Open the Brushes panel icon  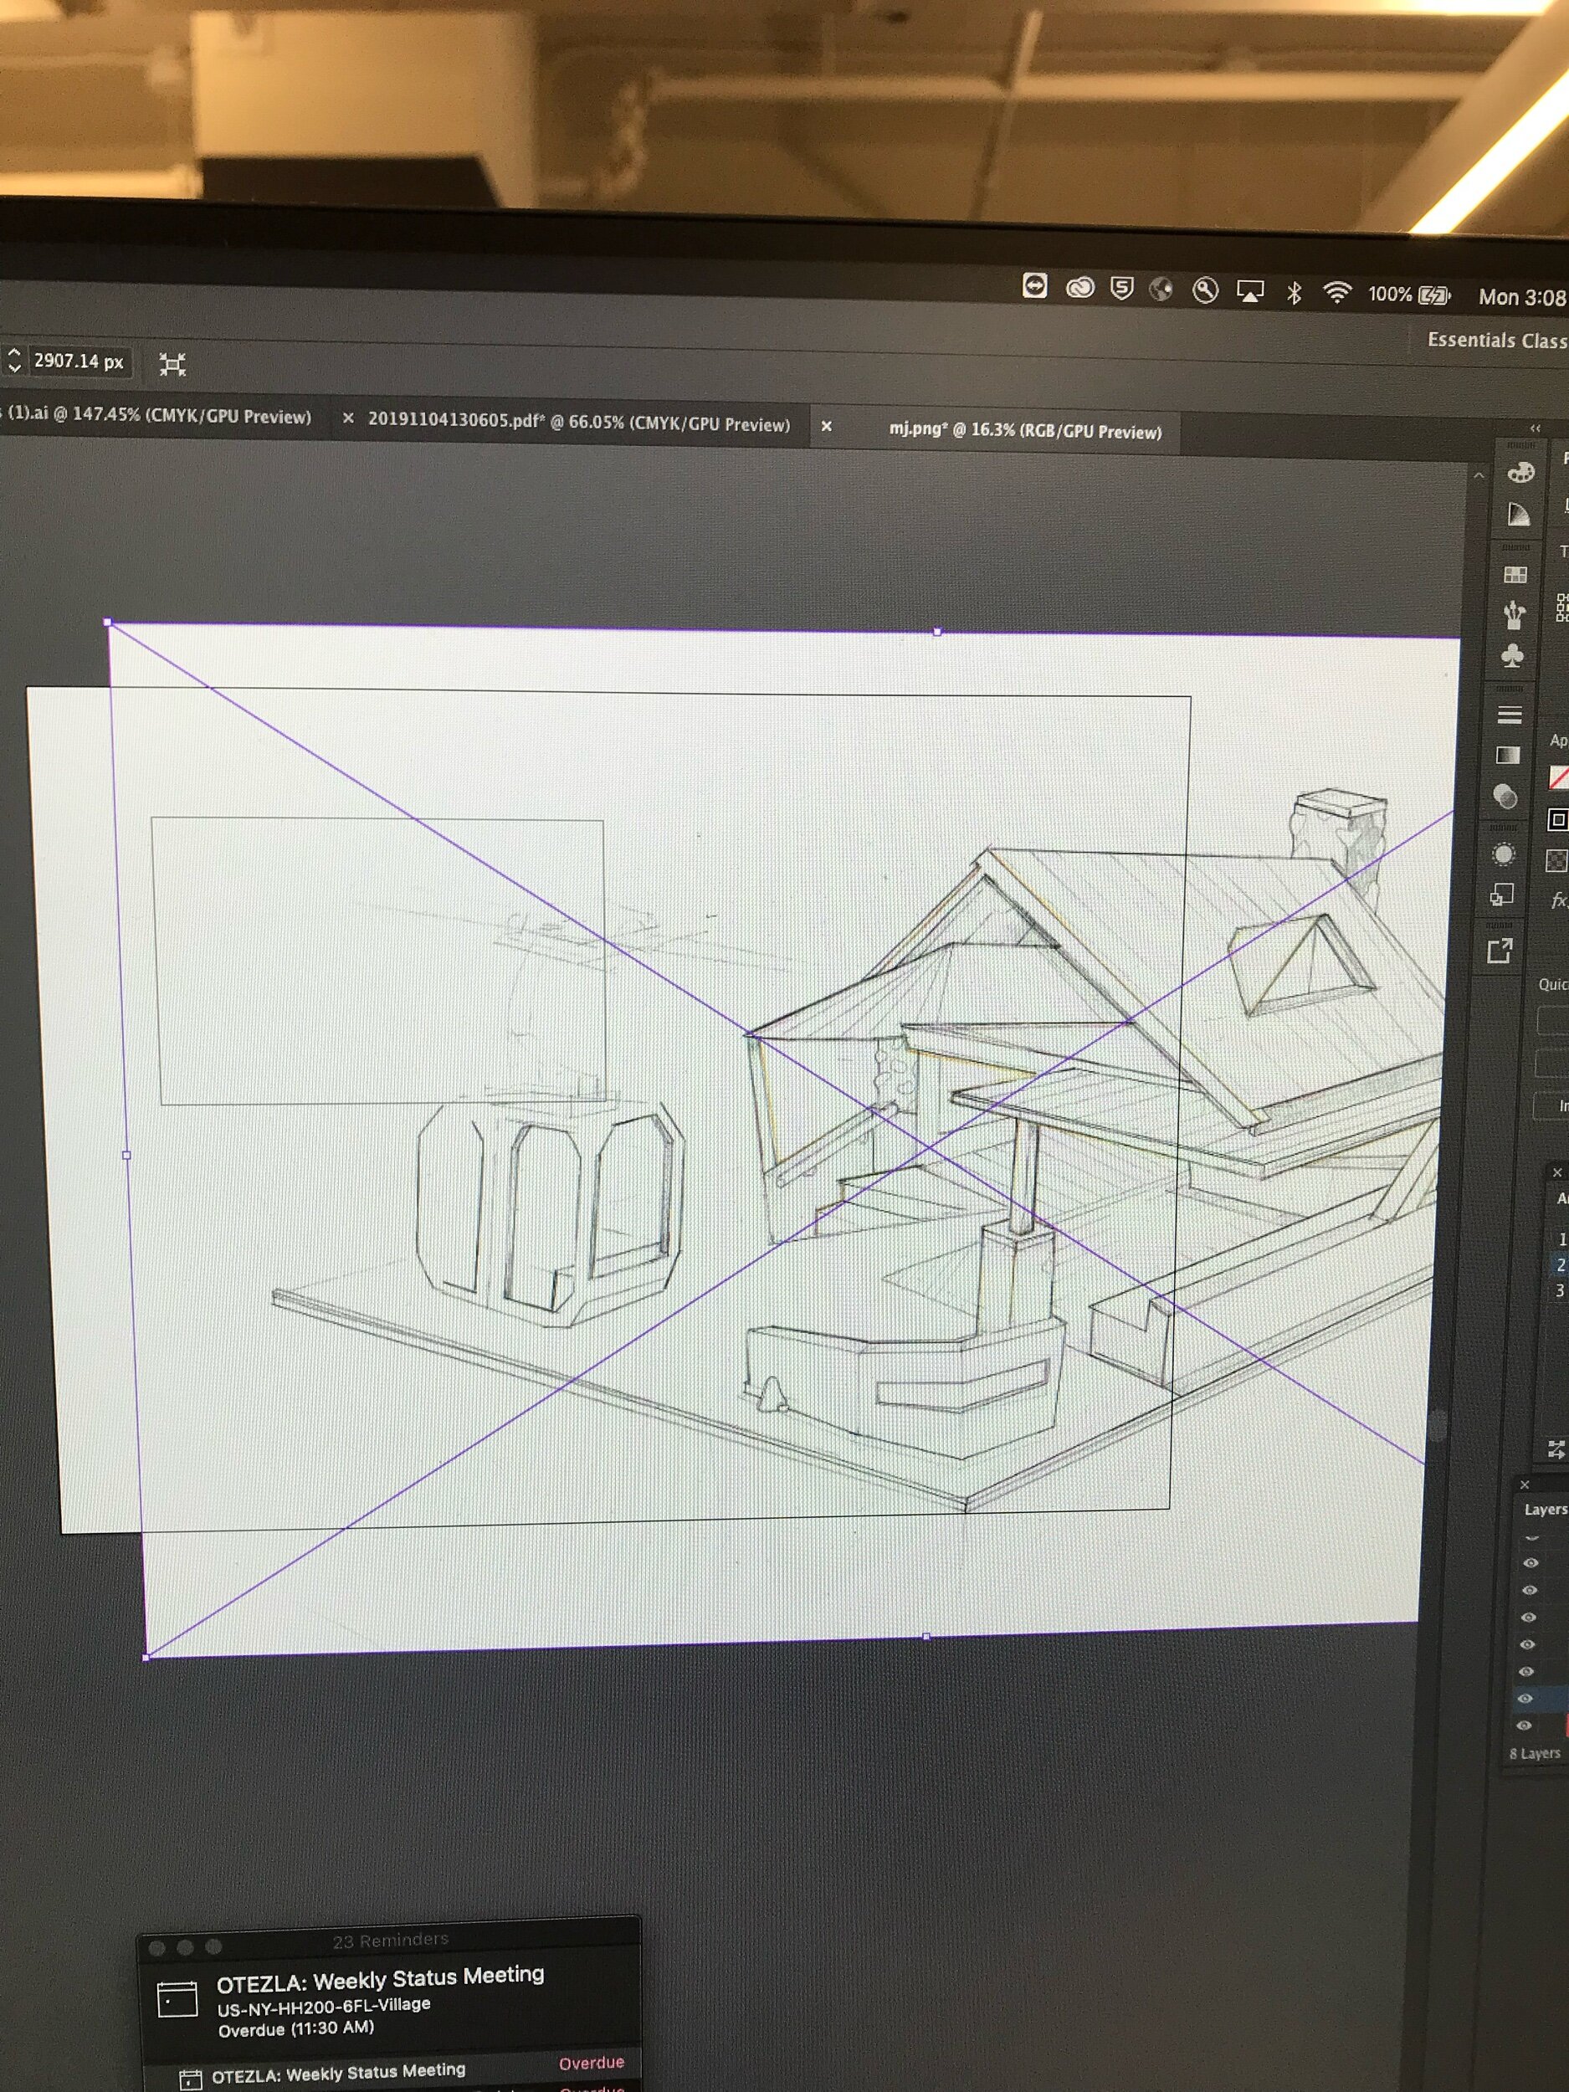coord(1514,615)
